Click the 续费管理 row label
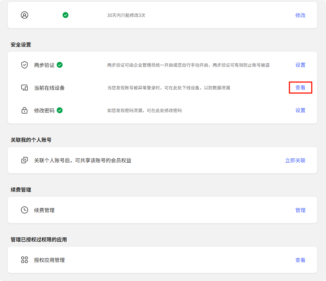 pos(44,210)
